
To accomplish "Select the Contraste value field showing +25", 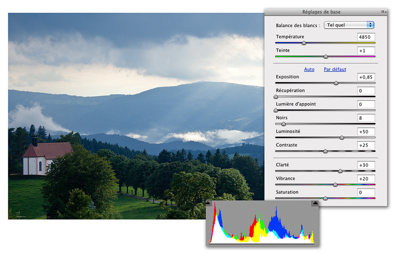I will click(366, 145).
